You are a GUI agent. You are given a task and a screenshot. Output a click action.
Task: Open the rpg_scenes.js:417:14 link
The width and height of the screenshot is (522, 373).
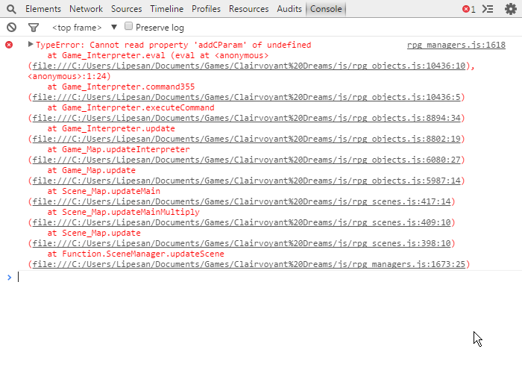click(x=242, y=202)
